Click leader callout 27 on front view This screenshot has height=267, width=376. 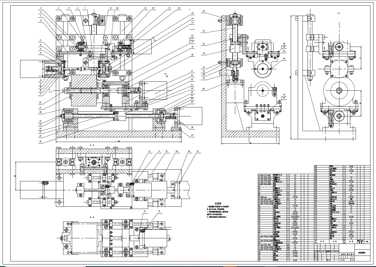click(192, 135)
